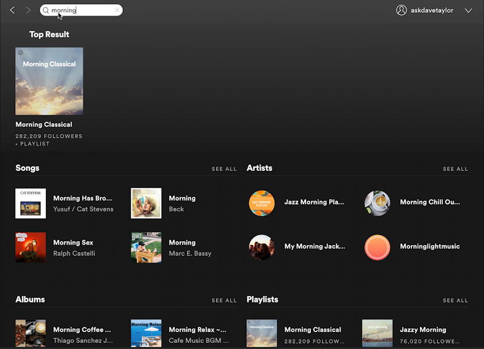Open My Morning Jacket artist avatar
The height and width of the screenshot is (349, 484).
262,248
